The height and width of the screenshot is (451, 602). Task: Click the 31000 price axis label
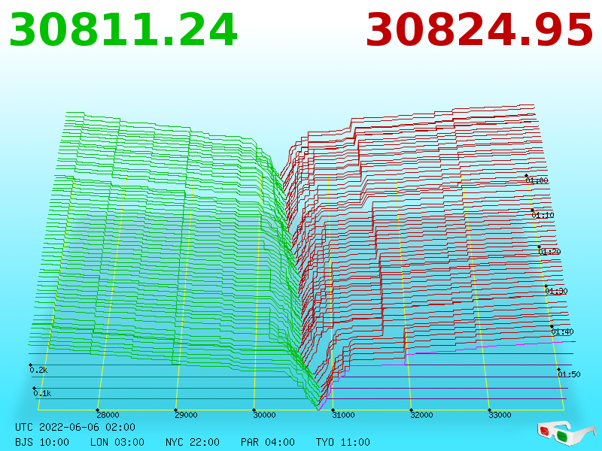(344, 415)
